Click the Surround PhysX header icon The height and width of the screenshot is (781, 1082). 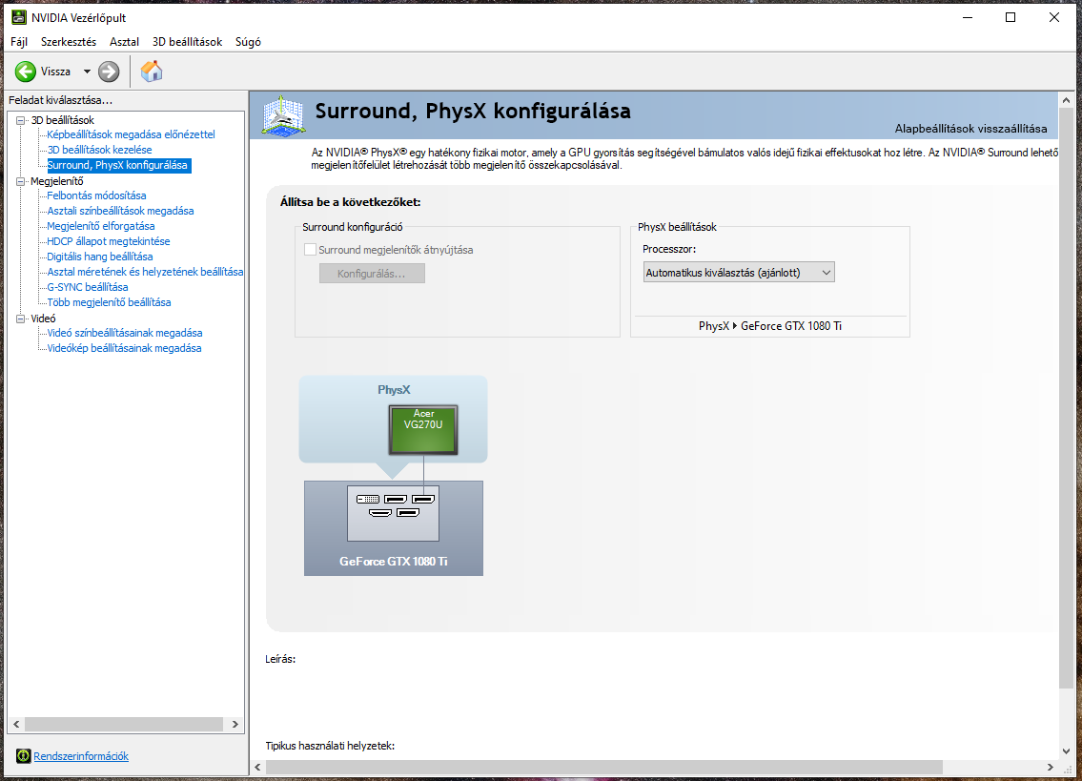pyautogui.click(x=283, y=115)
